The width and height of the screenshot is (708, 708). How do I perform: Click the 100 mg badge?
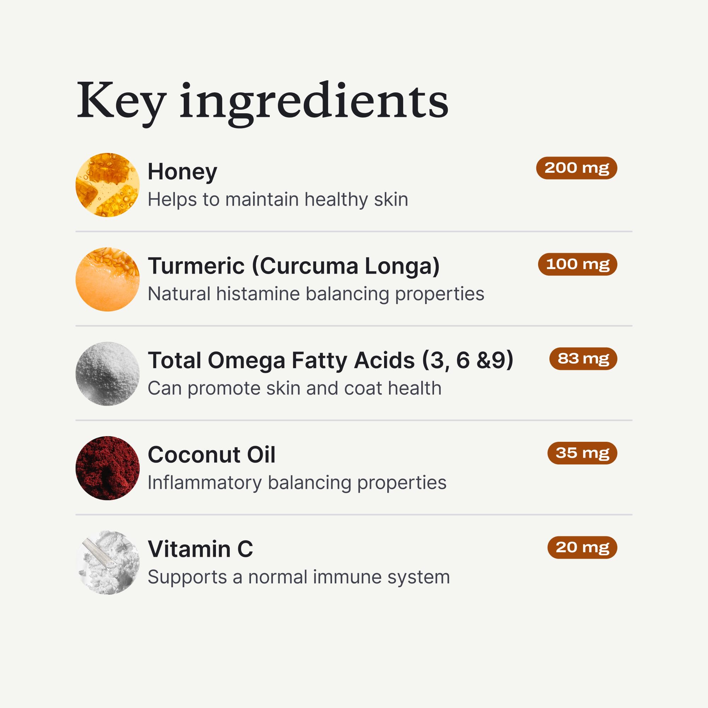click(x=577, y=264)
